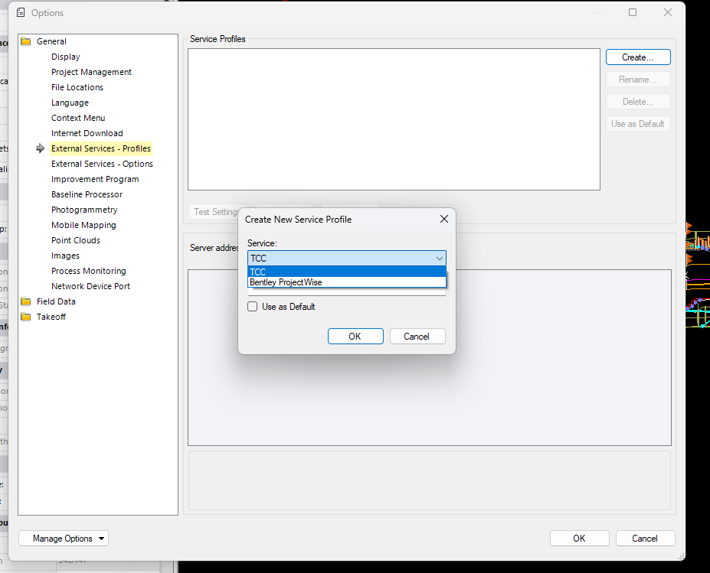
Task: Select the General tree node
Action: pos(51,41)
